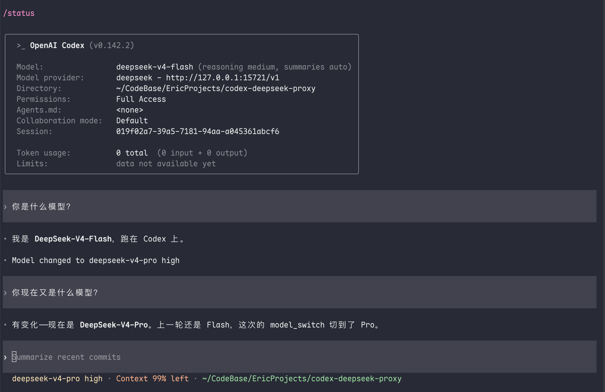Viewport: 605px width, 392px height.
Task: Click deepseek-v4-pro high in the footer
Action: click(x=57, y=378)
